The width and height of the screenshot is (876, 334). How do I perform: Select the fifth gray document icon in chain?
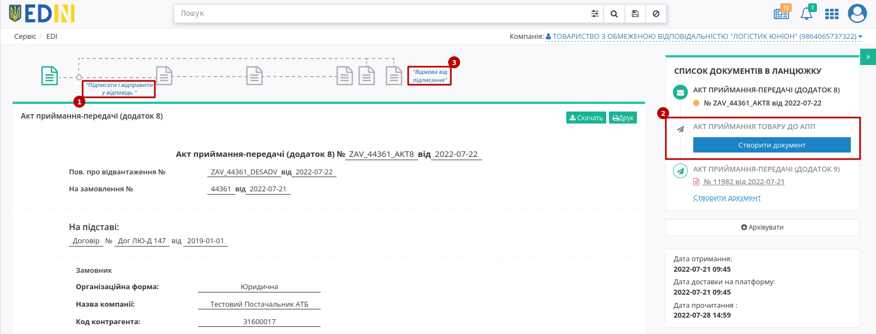367,75
